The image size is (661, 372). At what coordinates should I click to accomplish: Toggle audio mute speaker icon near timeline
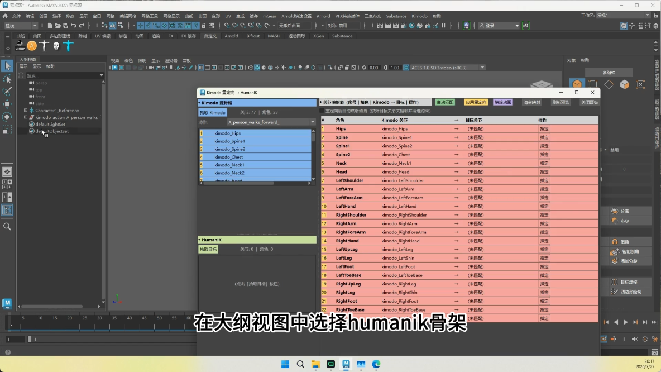635,339
